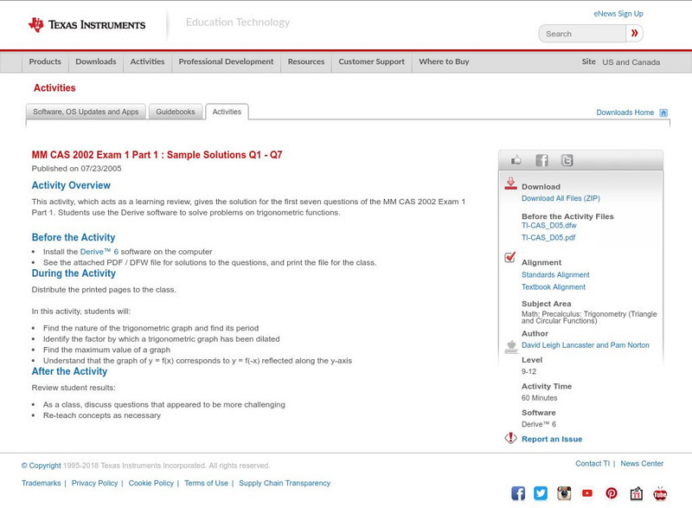Click 'Published on 07/23/2005' text

coord(76,169)
